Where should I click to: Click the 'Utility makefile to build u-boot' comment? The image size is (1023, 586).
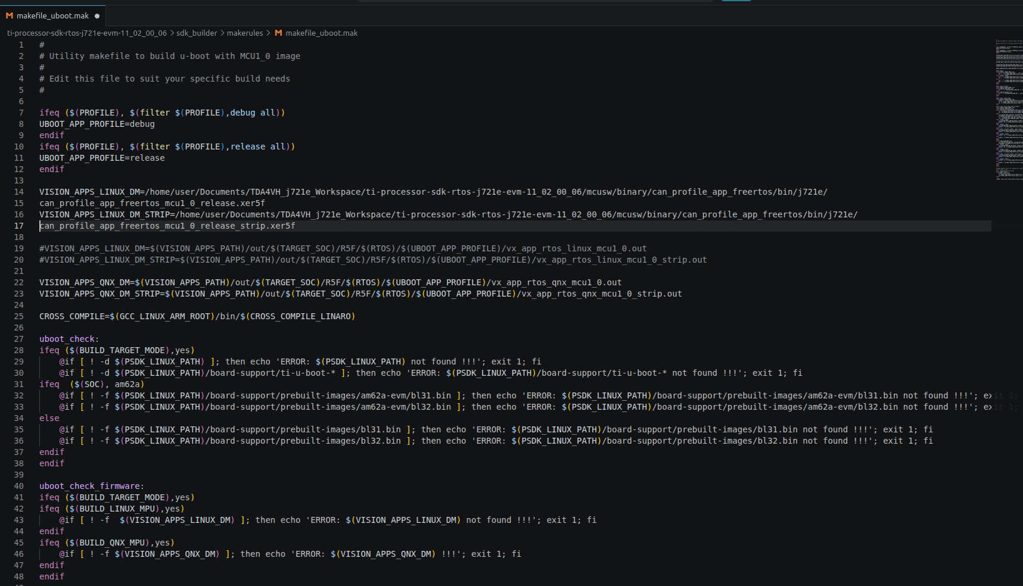(170, 57)
